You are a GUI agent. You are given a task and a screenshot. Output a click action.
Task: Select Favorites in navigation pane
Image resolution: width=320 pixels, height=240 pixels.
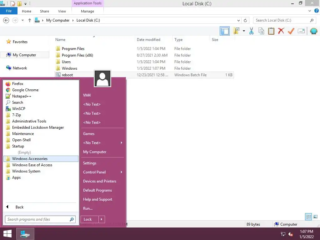(20, 42)
